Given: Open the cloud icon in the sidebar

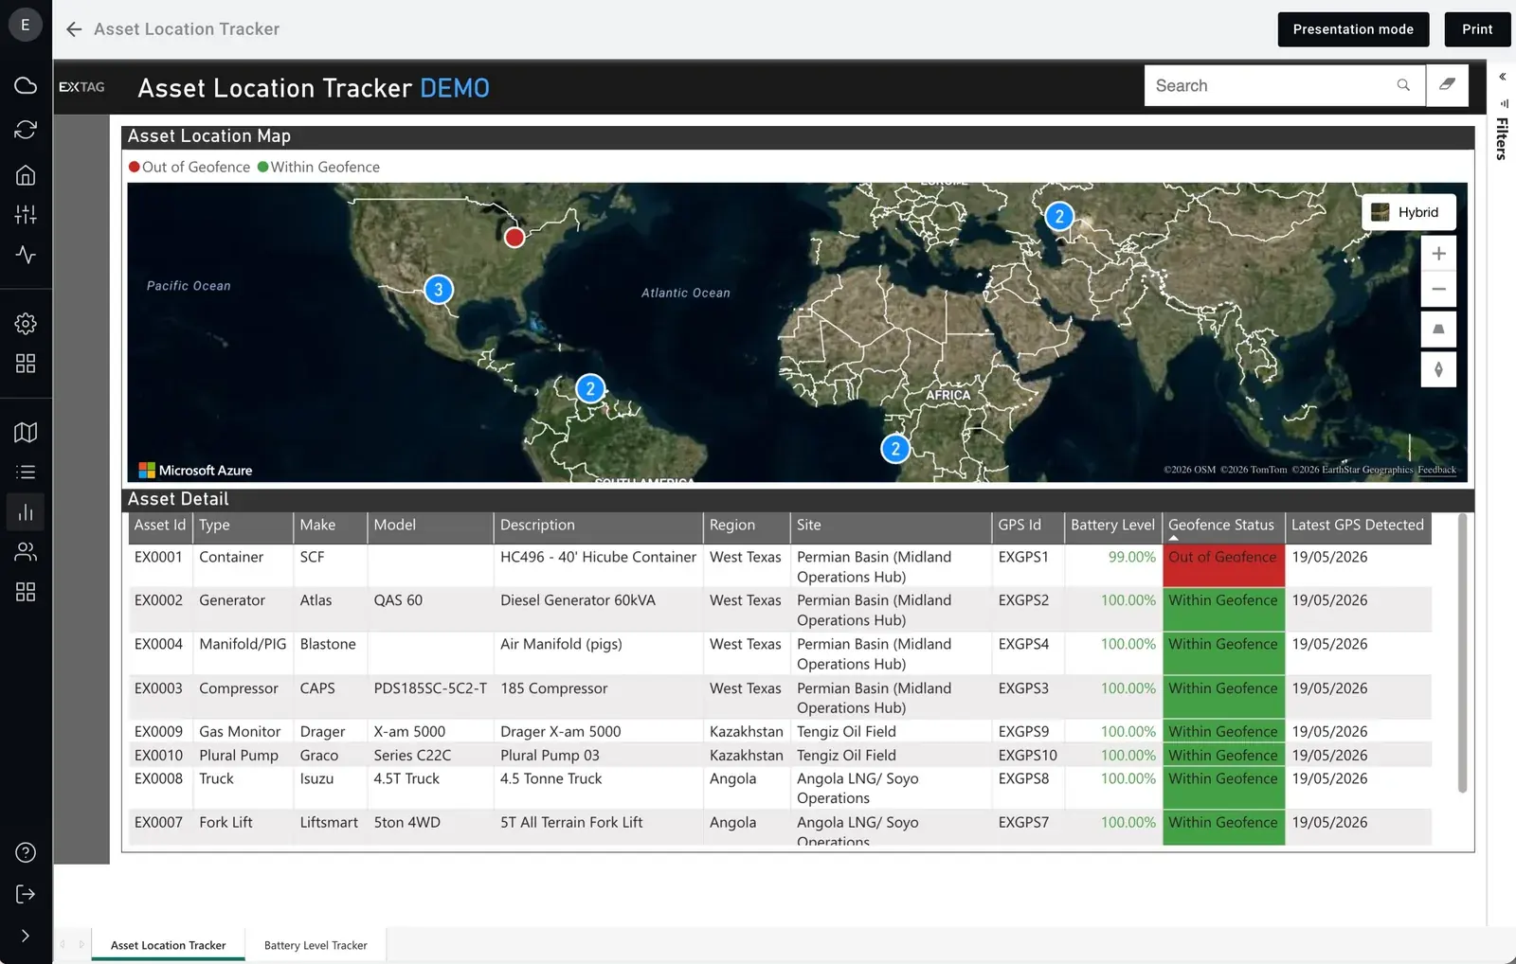Looking at the screenshot, I should (26, 85).
